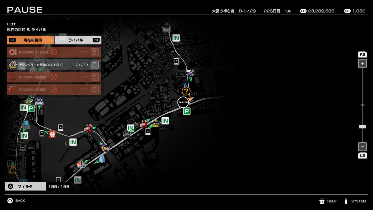Click the 155/155 filter count
This screenshot has height=210, width=373.
click(59, 187)
